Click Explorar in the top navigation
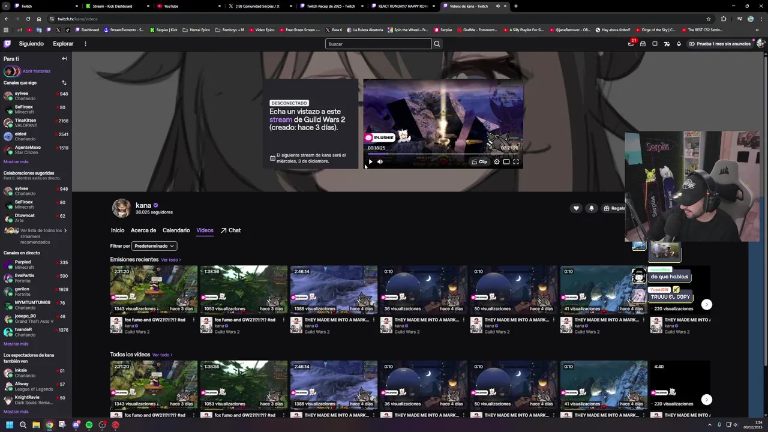The image size is (768, 432). pos(63,44)
